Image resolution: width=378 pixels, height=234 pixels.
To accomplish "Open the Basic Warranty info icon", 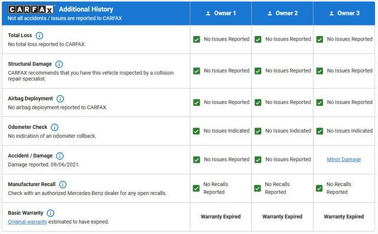I will [50, 213].
